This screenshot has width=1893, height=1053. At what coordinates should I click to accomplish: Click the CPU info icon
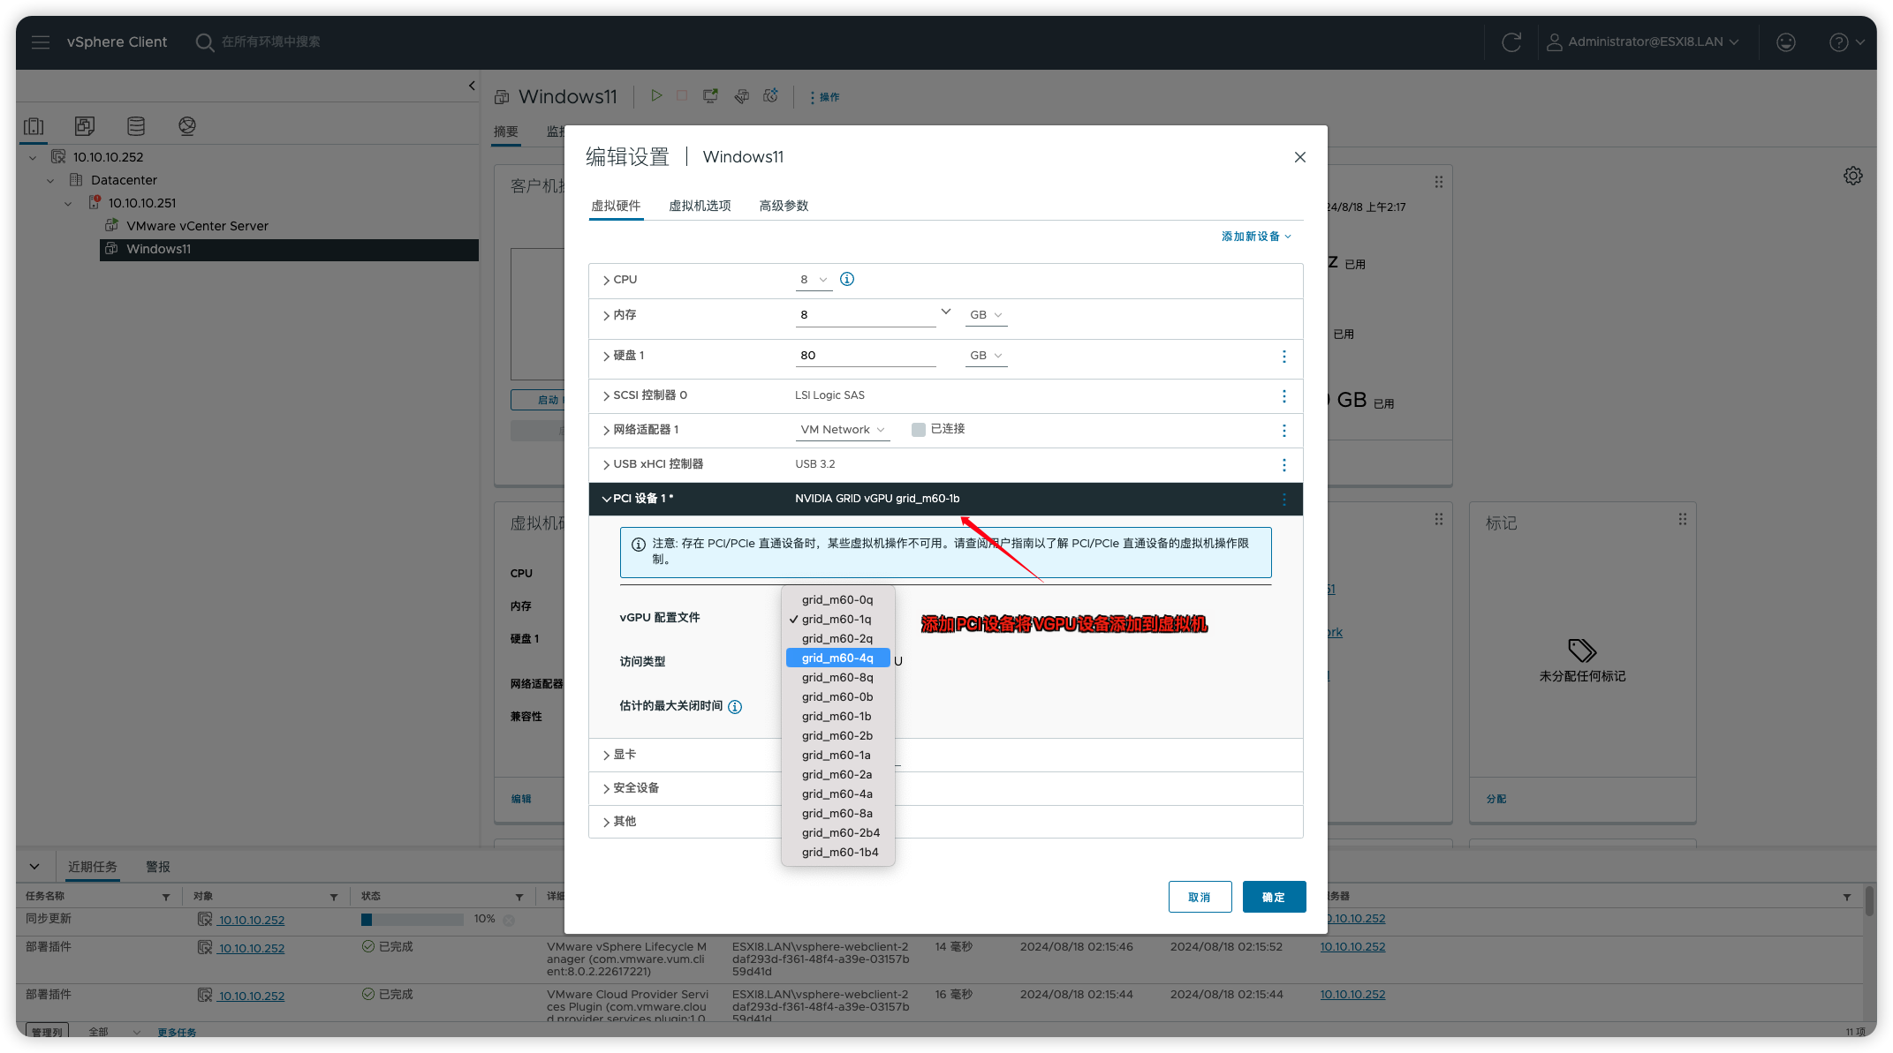(847, 279)
